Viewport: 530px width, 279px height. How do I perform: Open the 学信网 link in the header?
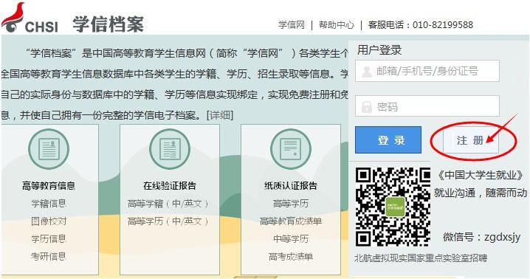pyautogui.click(x=292, y=24)
